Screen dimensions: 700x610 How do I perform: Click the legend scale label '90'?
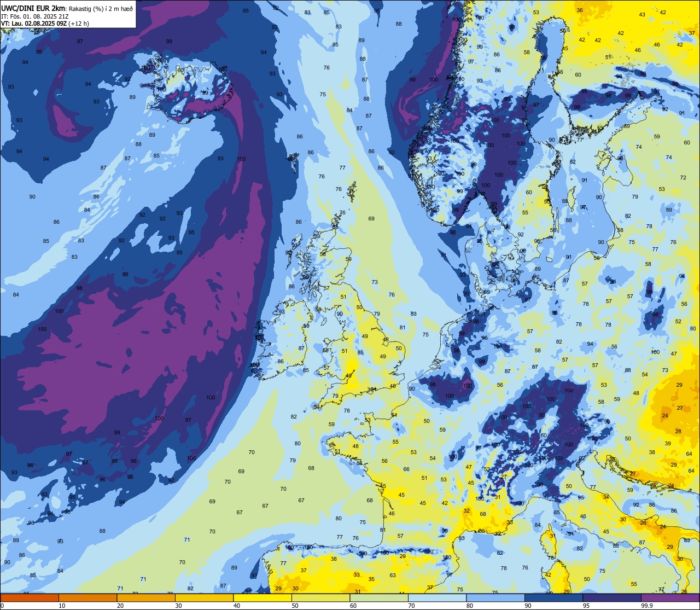point(528,606)
